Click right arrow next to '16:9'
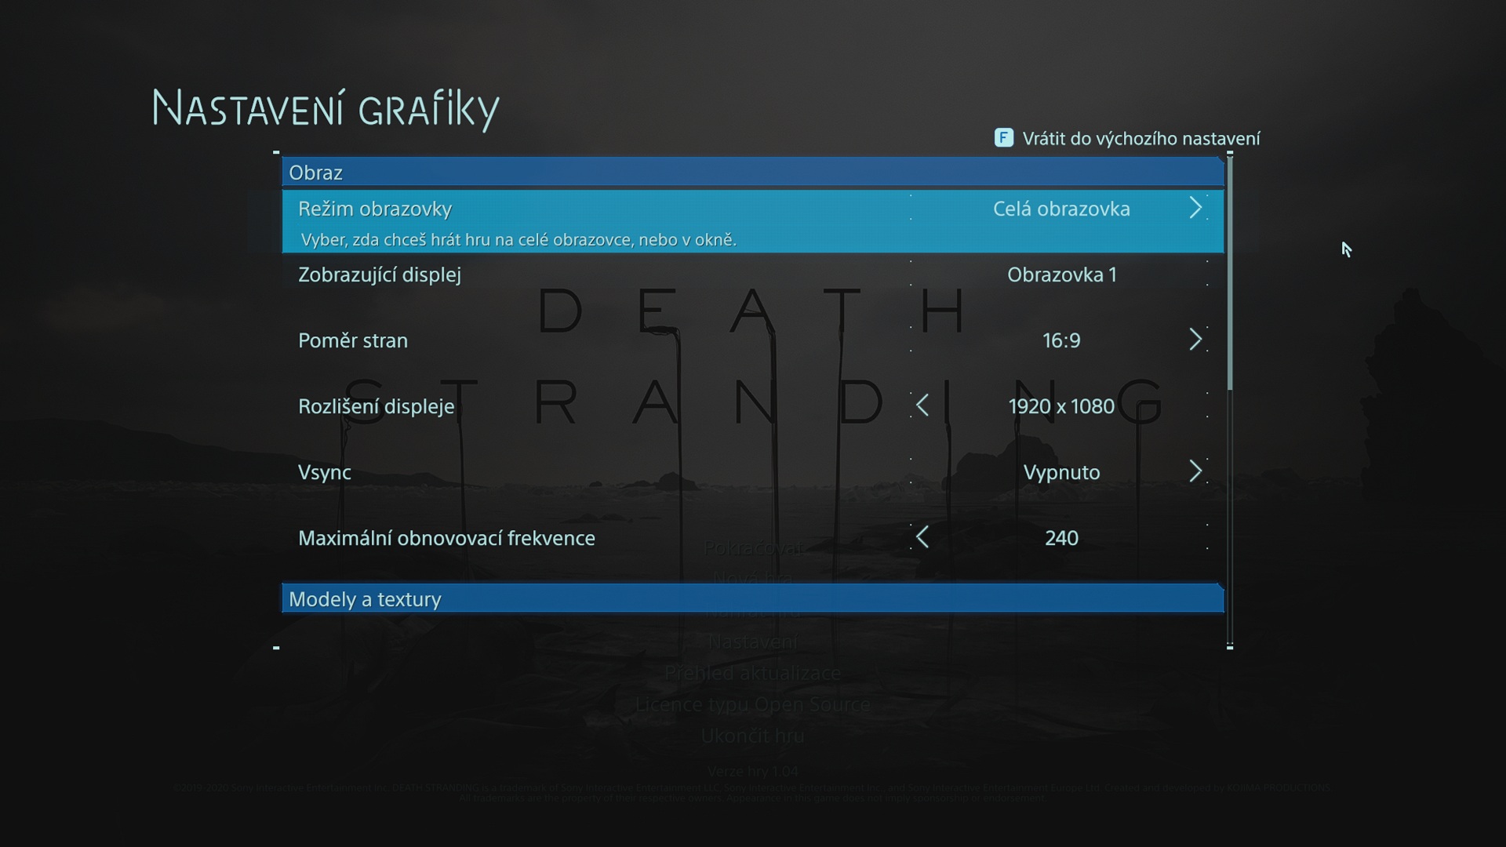Viewport: 1506px width, 847px height. [x=1195, y=340]
